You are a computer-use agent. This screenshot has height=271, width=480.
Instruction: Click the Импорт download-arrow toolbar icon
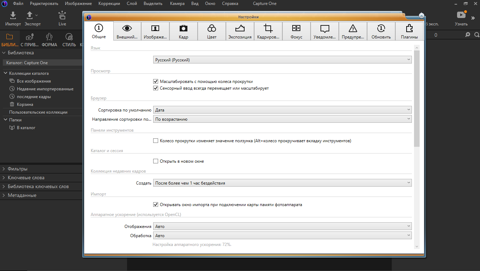[13, 15]
